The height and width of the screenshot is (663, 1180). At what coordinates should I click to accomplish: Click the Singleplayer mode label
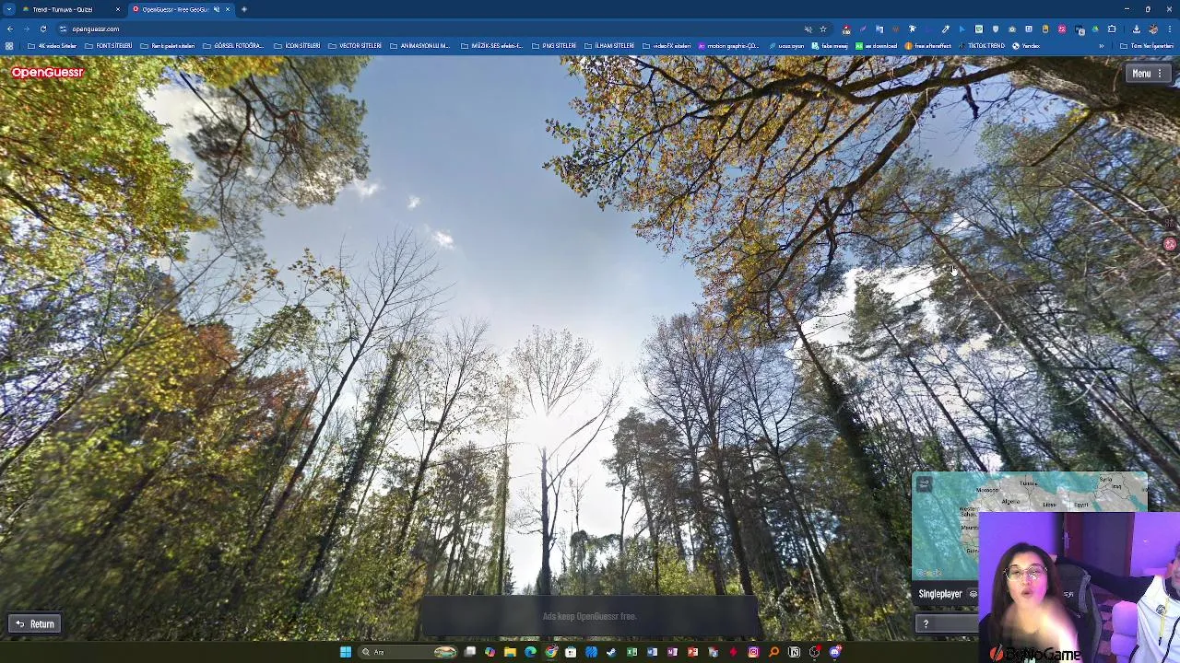pos(939,594)
